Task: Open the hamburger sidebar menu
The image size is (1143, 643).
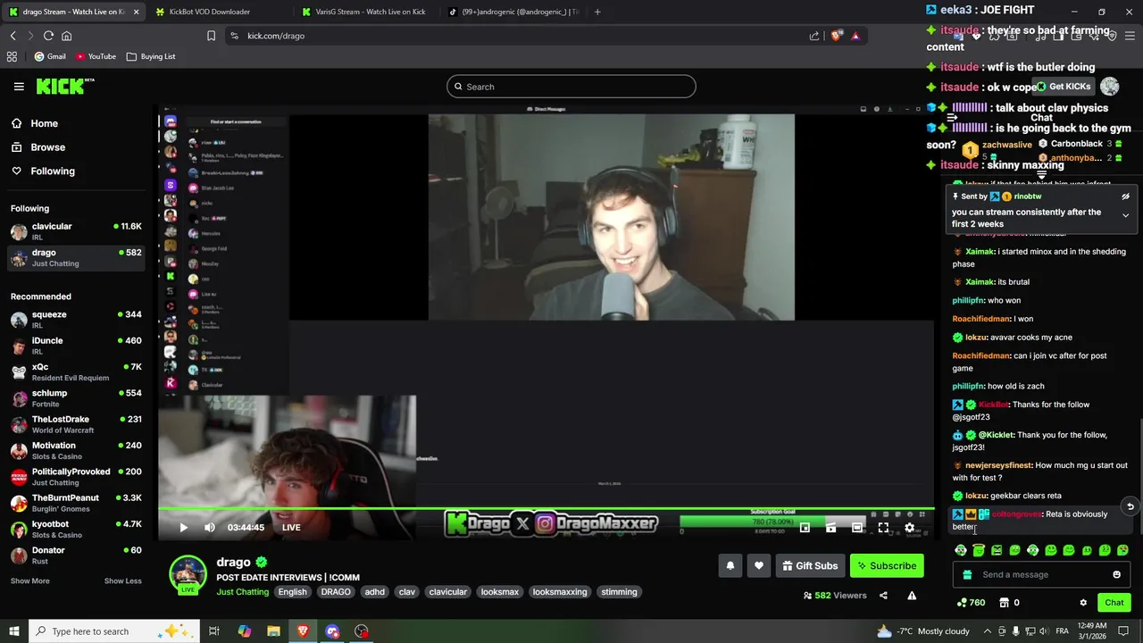Action: coord(19,87)
